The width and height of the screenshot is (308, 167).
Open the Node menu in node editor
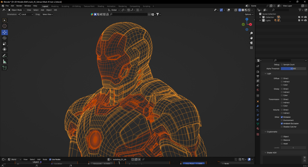(x=45, y=160)
